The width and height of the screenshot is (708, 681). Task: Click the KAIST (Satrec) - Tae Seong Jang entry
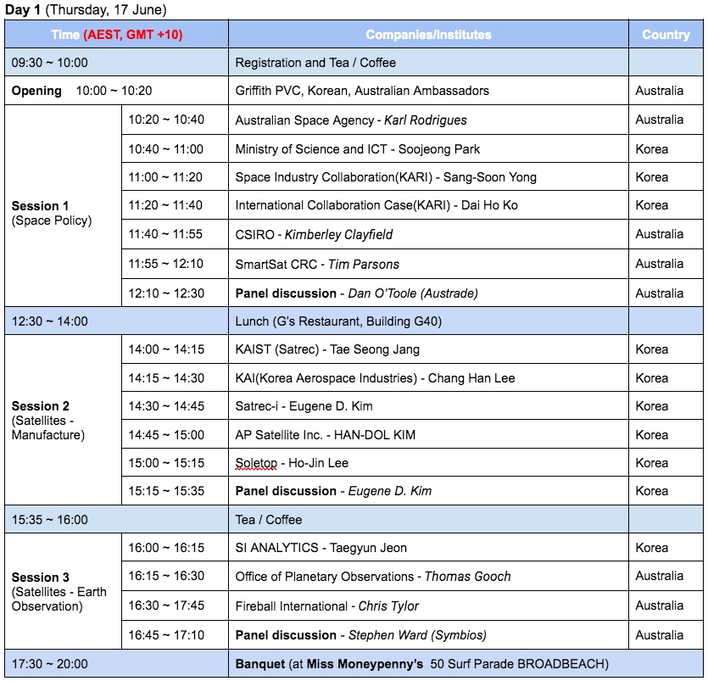tap(327, 349)
